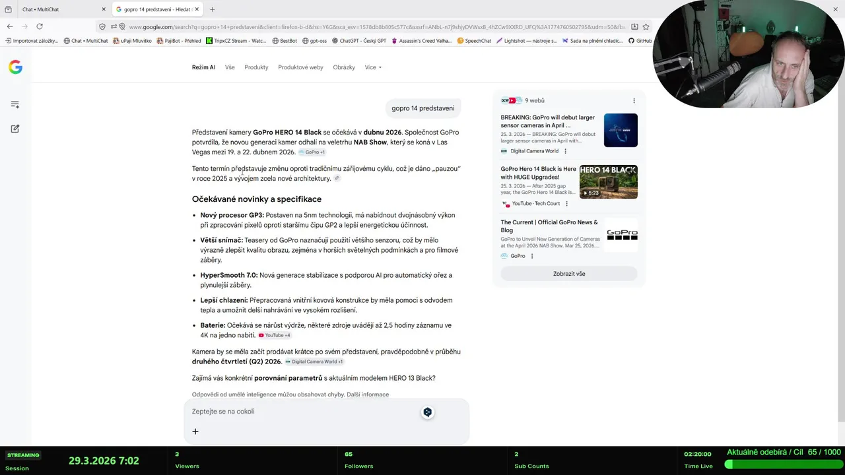Open a new browser tab with plus
Viewport: 845px width, 475px height.
coord(212,9)
